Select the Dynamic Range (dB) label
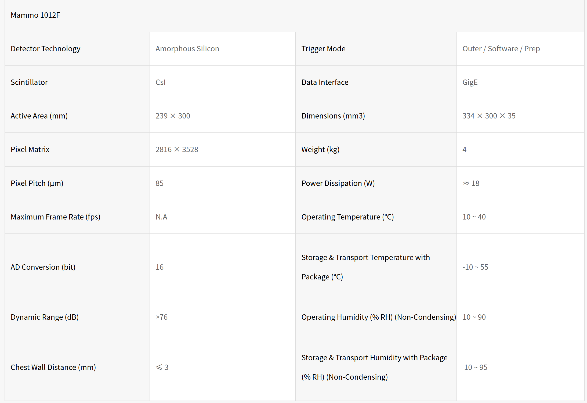Image resolution: width=587 pixels, height=403 pixels. tap(45, 317)
